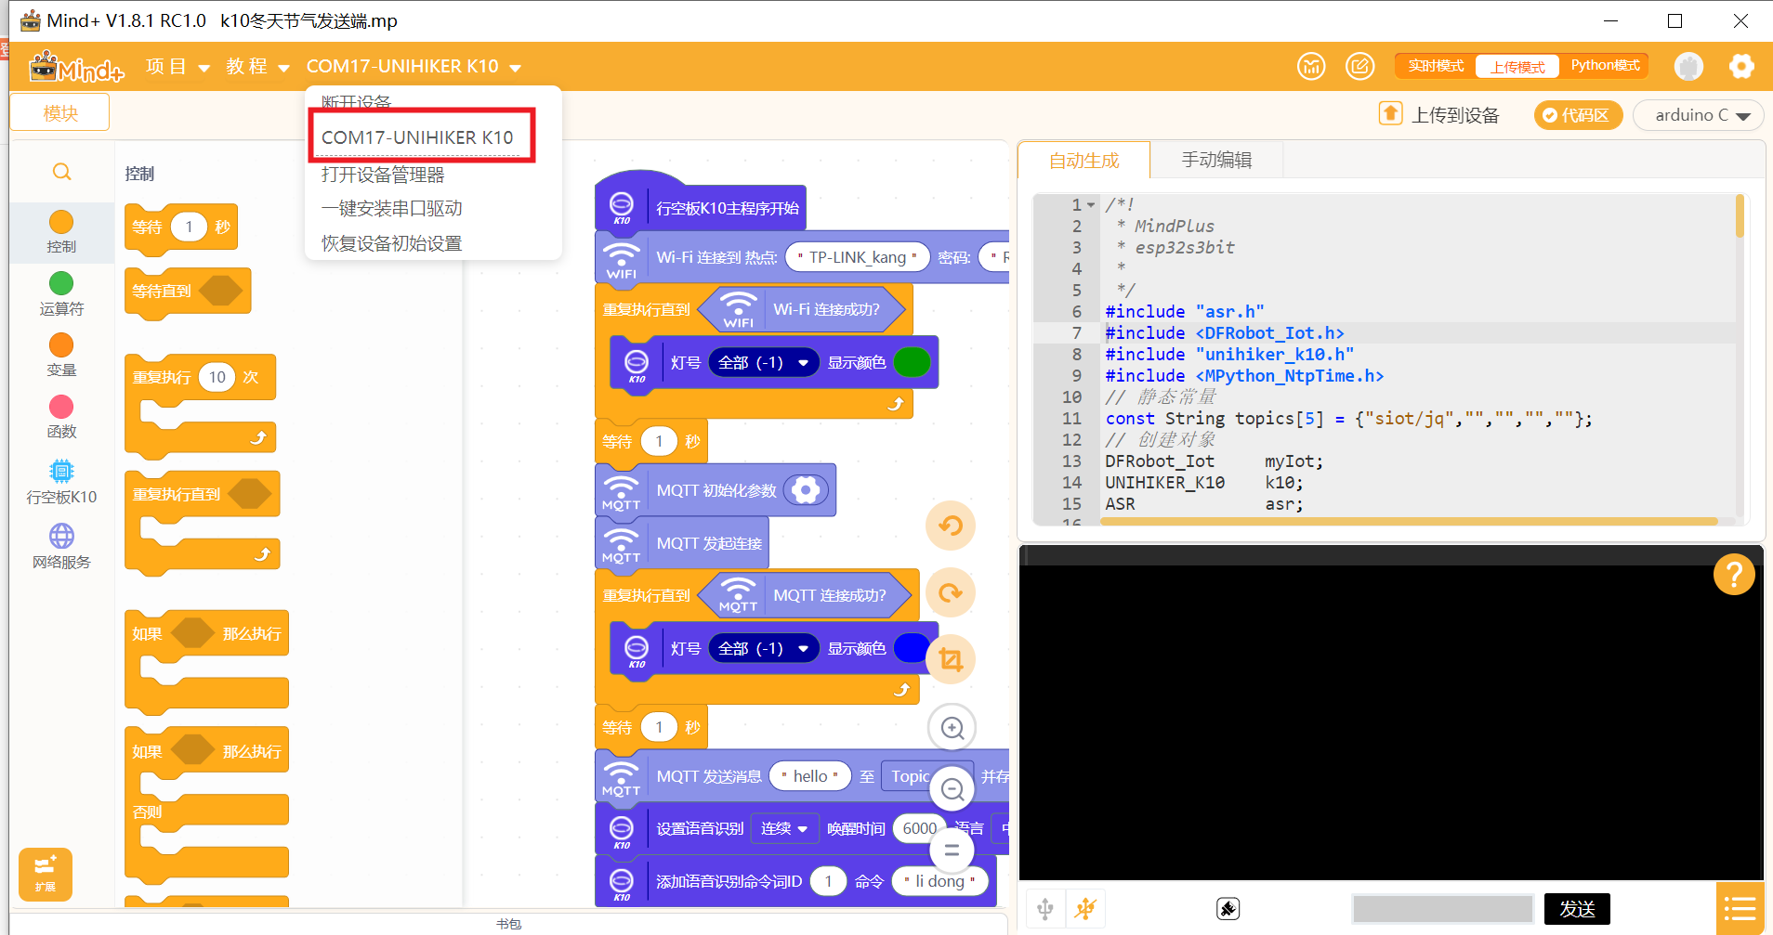The height and width of the screenshot is (935, 1773).
Task: Switch to 上传模式
Action: coord(1517,67)
